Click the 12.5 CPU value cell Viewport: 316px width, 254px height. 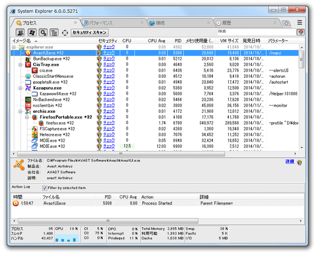[x=127, y=146]
